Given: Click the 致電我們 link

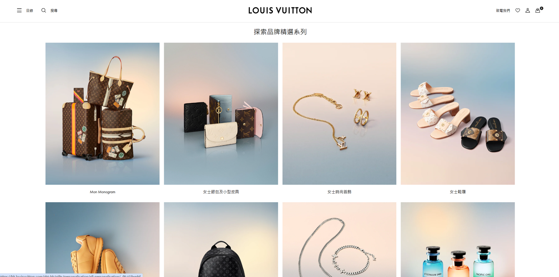Looking at the screenshot, I should click(x=503, y=11).
